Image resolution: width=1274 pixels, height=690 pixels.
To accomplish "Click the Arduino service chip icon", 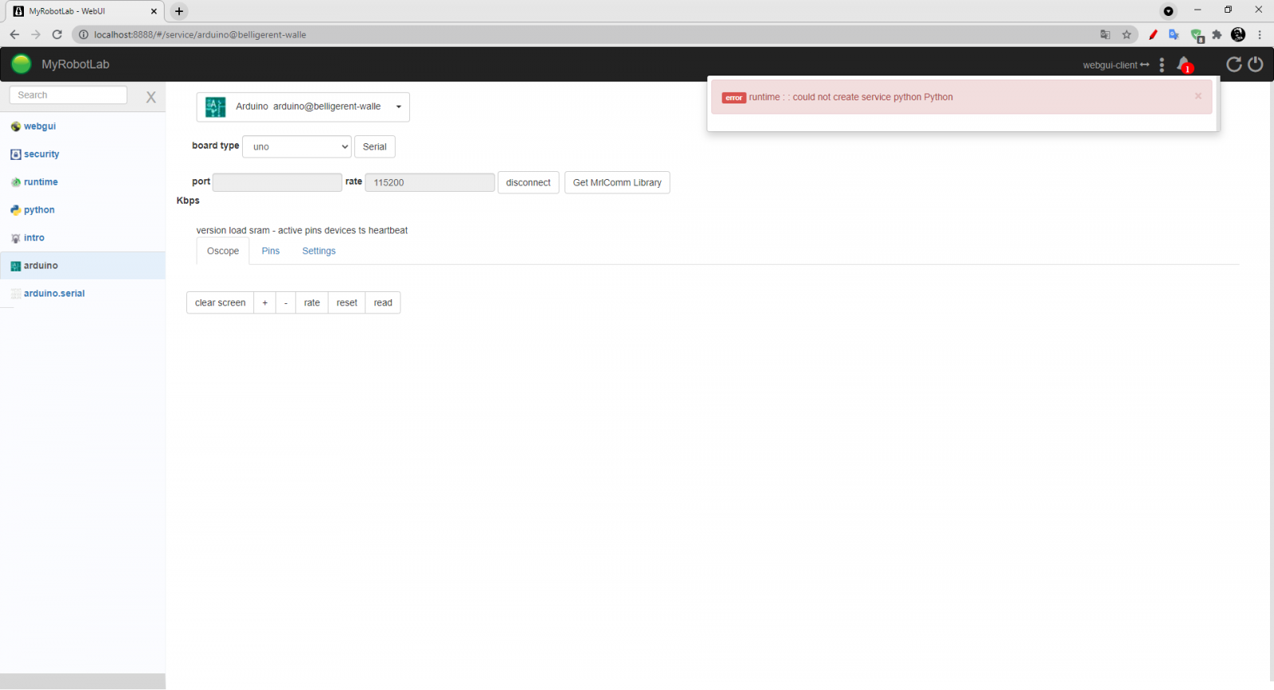I will click(215, 107).
